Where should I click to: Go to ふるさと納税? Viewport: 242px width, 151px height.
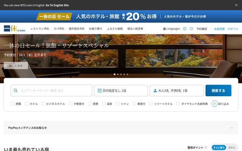click(x=115, y=29)
